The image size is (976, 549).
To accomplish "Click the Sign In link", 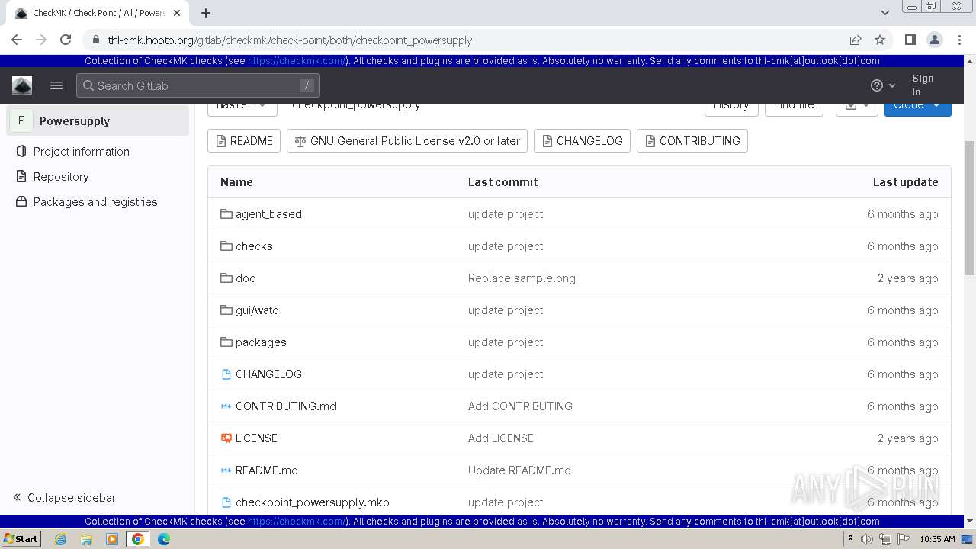I will click(922, 85).
